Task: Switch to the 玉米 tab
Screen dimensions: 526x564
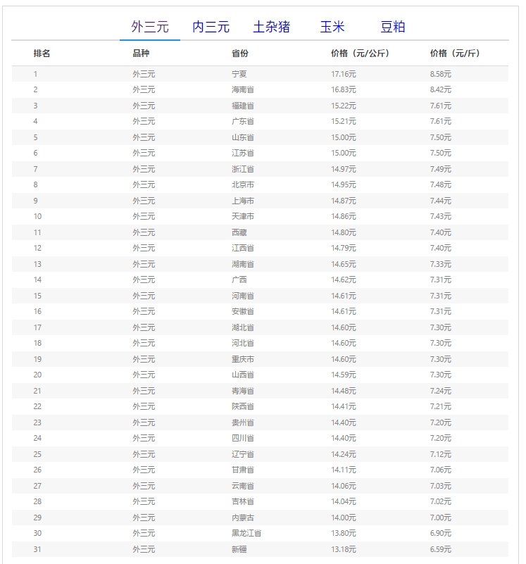Action: tap(332, 27)
